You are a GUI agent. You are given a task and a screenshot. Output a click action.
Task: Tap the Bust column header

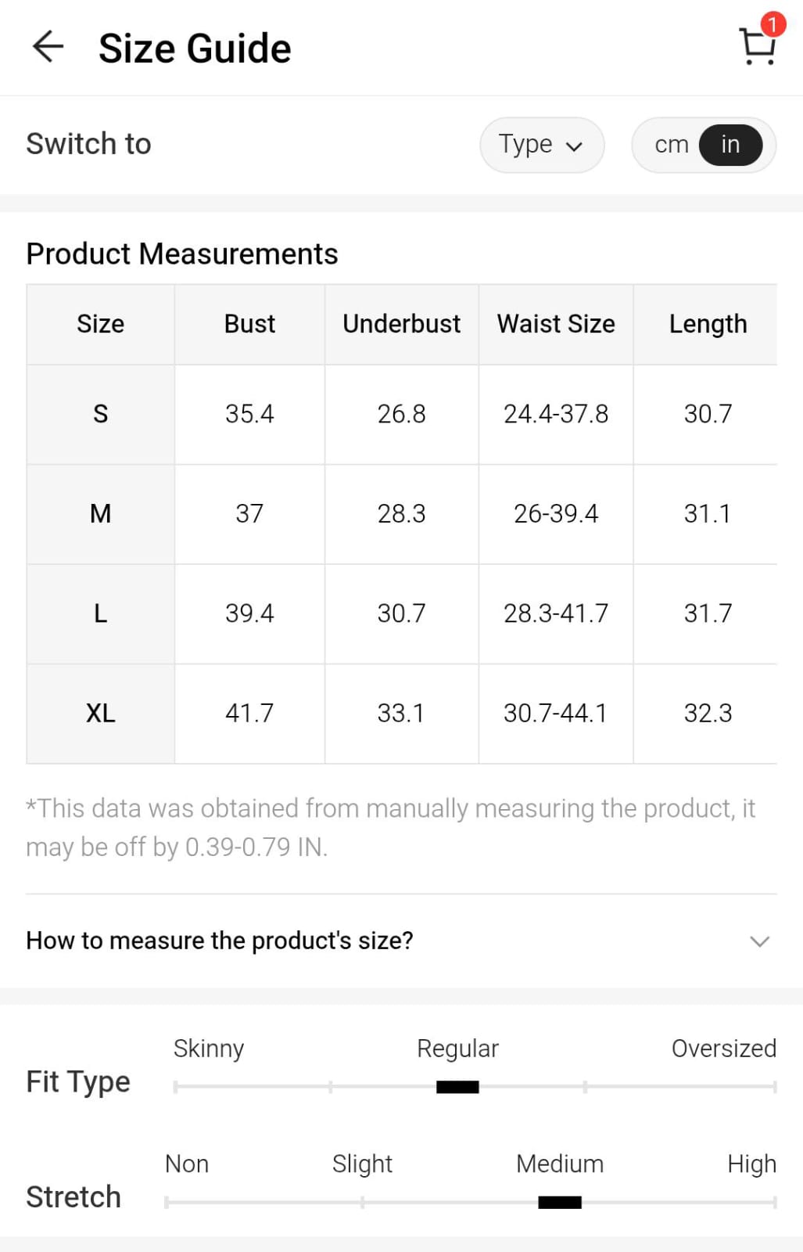[249, 324]
